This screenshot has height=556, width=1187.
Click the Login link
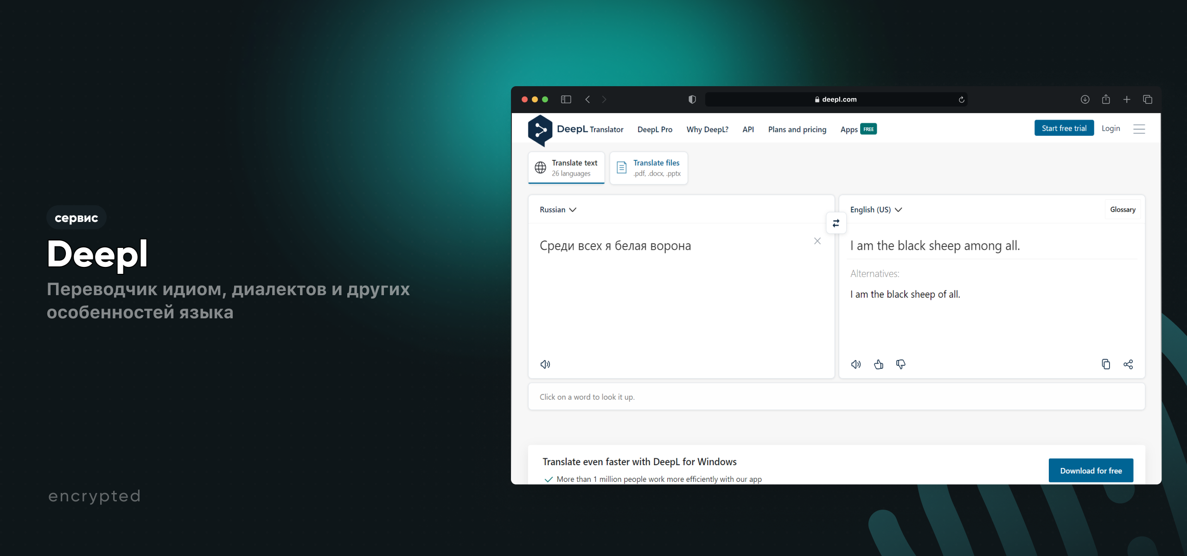(x=1110, y=128)
